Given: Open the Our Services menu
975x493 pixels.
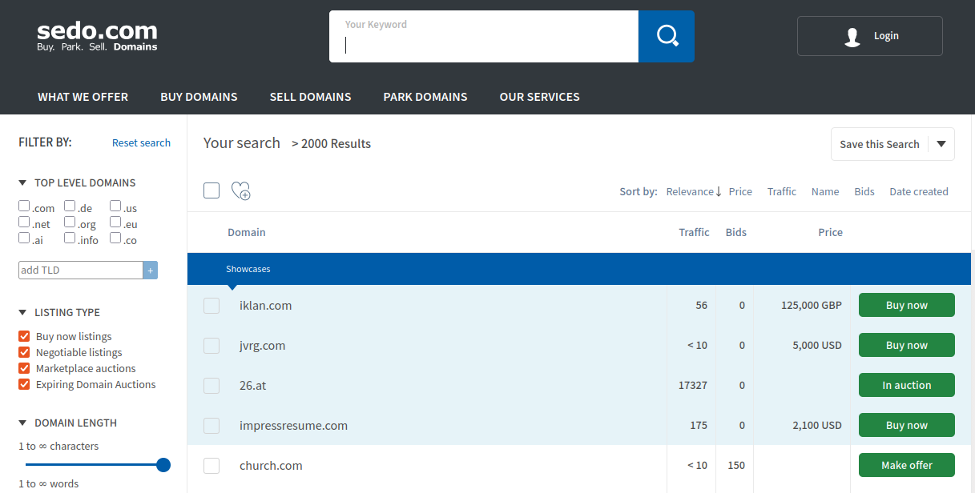Looking at the screenshot, I should (539, 97).
